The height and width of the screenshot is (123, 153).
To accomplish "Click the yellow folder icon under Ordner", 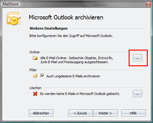I will tap(35, 58).
